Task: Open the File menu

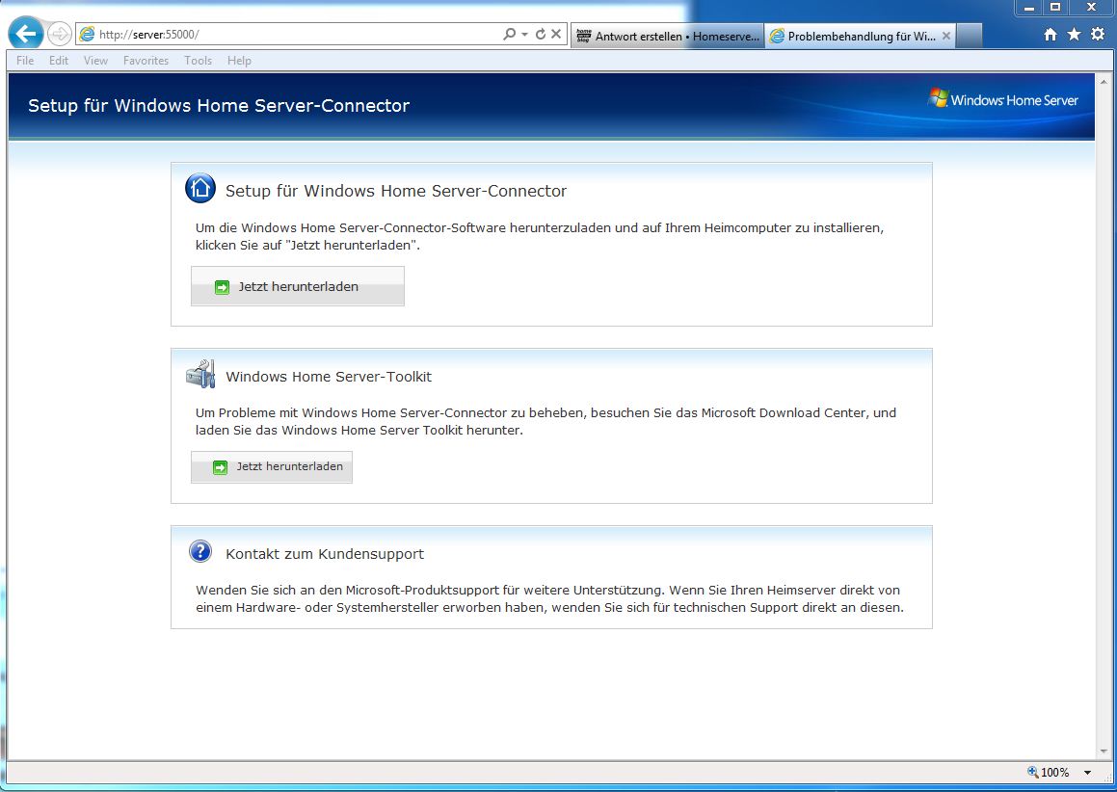Action: coord(25,61)
